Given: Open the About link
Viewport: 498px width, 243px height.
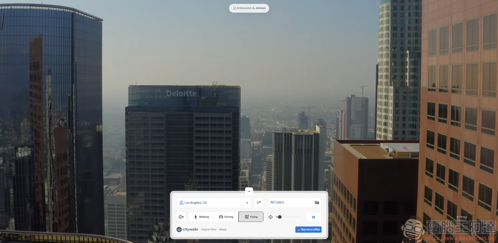Looking at the screenshot, I should [223, 229].
